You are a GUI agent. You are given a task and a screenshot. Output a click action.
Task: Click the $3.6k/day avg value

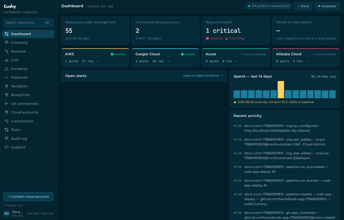[323, 76]
